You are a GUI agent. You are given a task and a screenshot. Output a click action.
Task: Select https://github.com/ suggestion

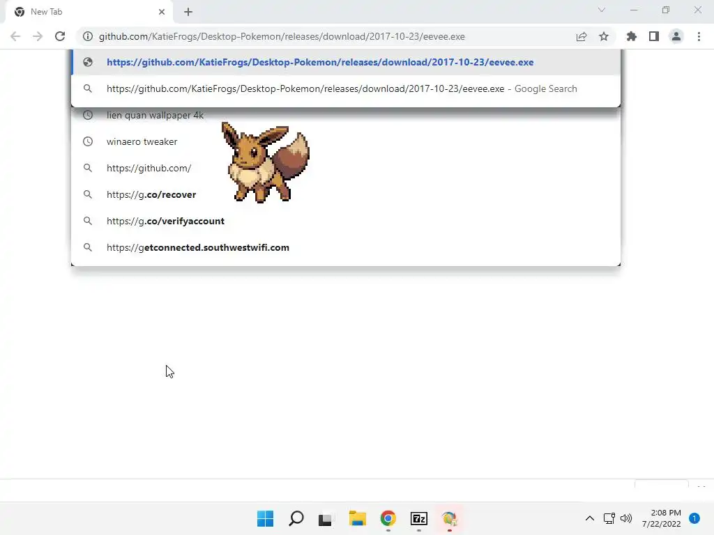coord(346,168)
